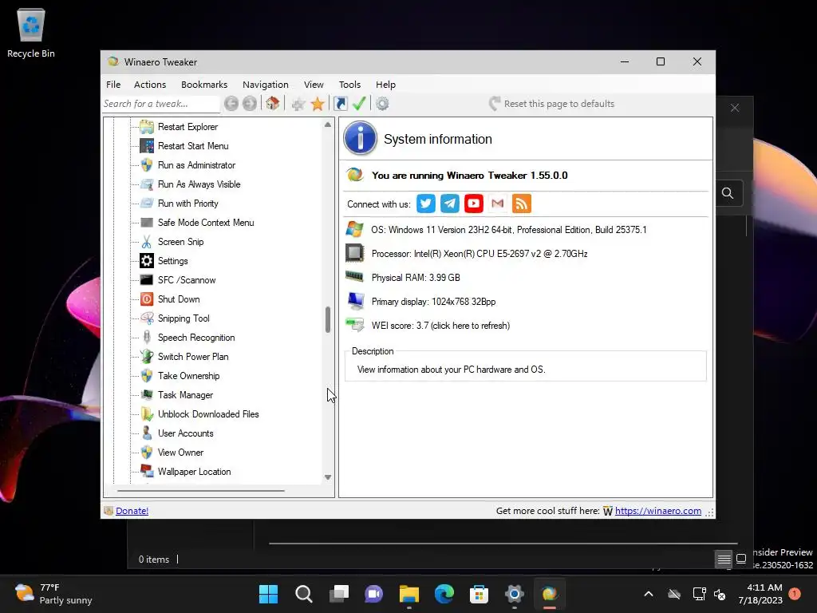
Task: Click the Speech Recognition microphone icon
Action: [147, 338]
